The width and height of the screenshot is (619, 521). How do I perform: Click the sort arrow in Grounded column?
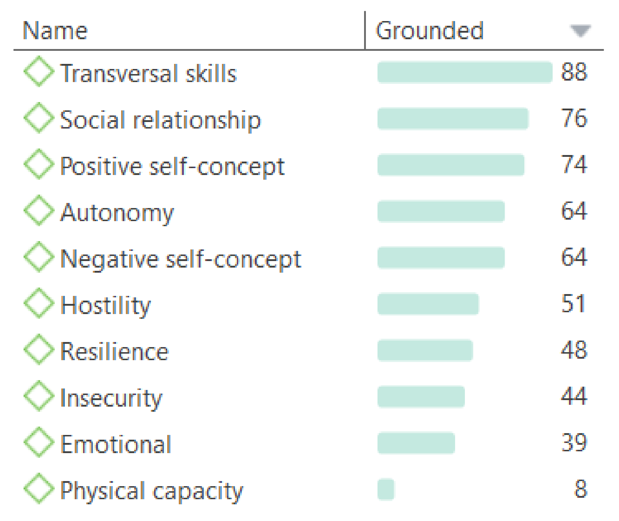click(x=580, y=31)
